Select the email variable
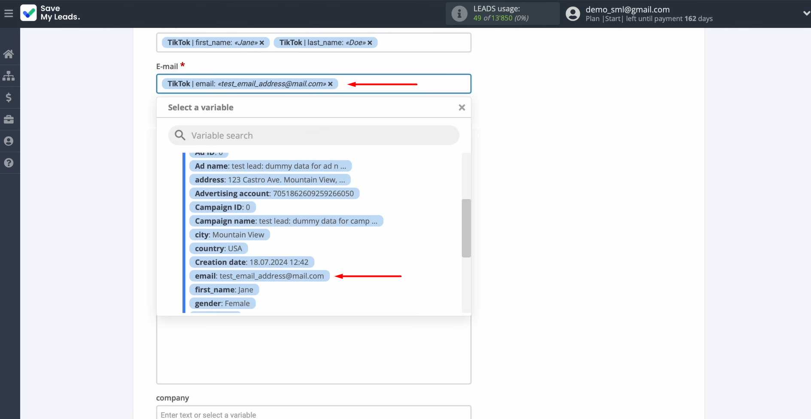Image resolution: width=811 pixels, height=419 pixels. [259, 276]
